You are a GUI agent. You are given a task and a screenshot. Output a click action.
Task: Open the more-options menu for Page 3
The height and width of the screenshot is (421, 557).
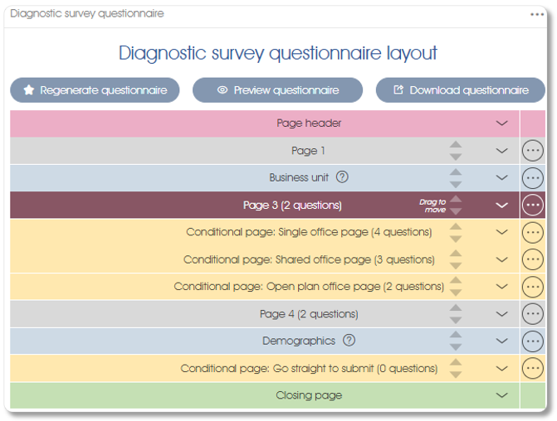pos(532,205)
